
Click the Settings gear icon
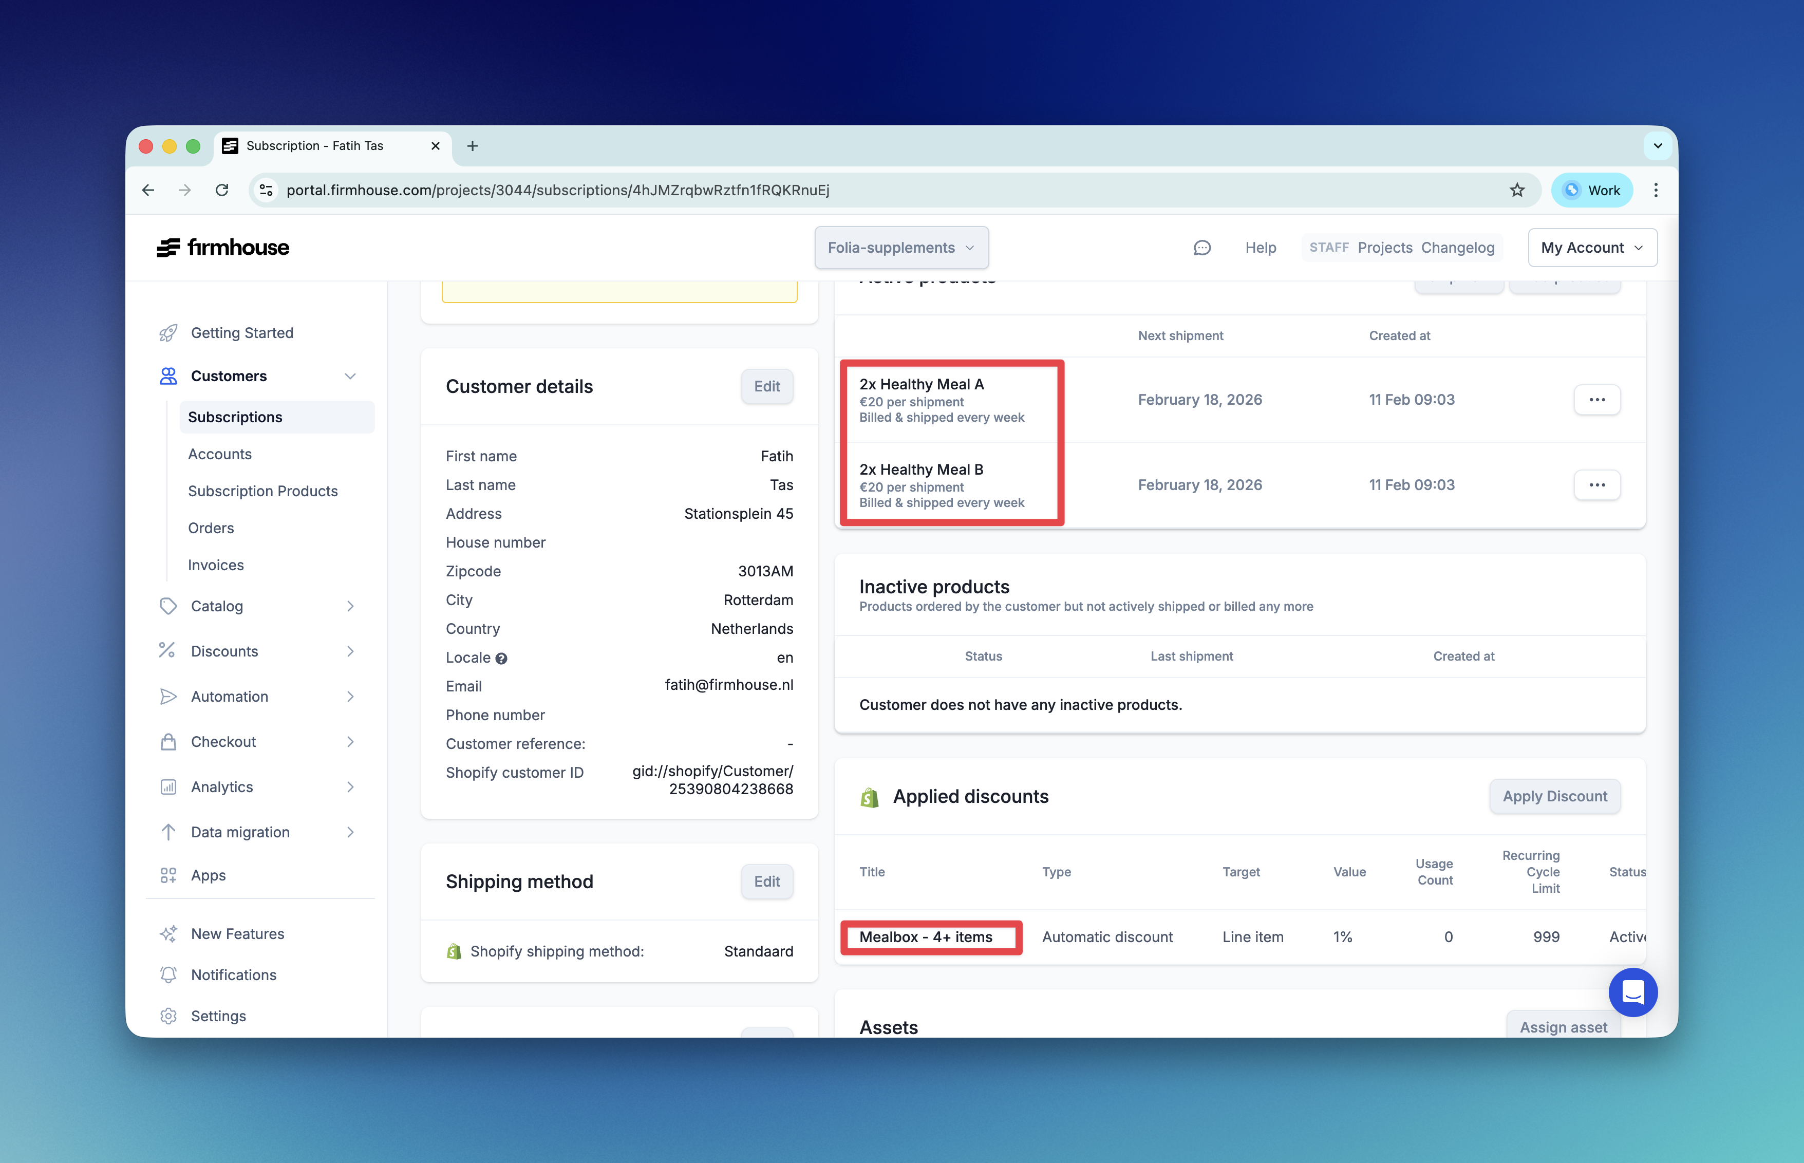coord(168,1016)
